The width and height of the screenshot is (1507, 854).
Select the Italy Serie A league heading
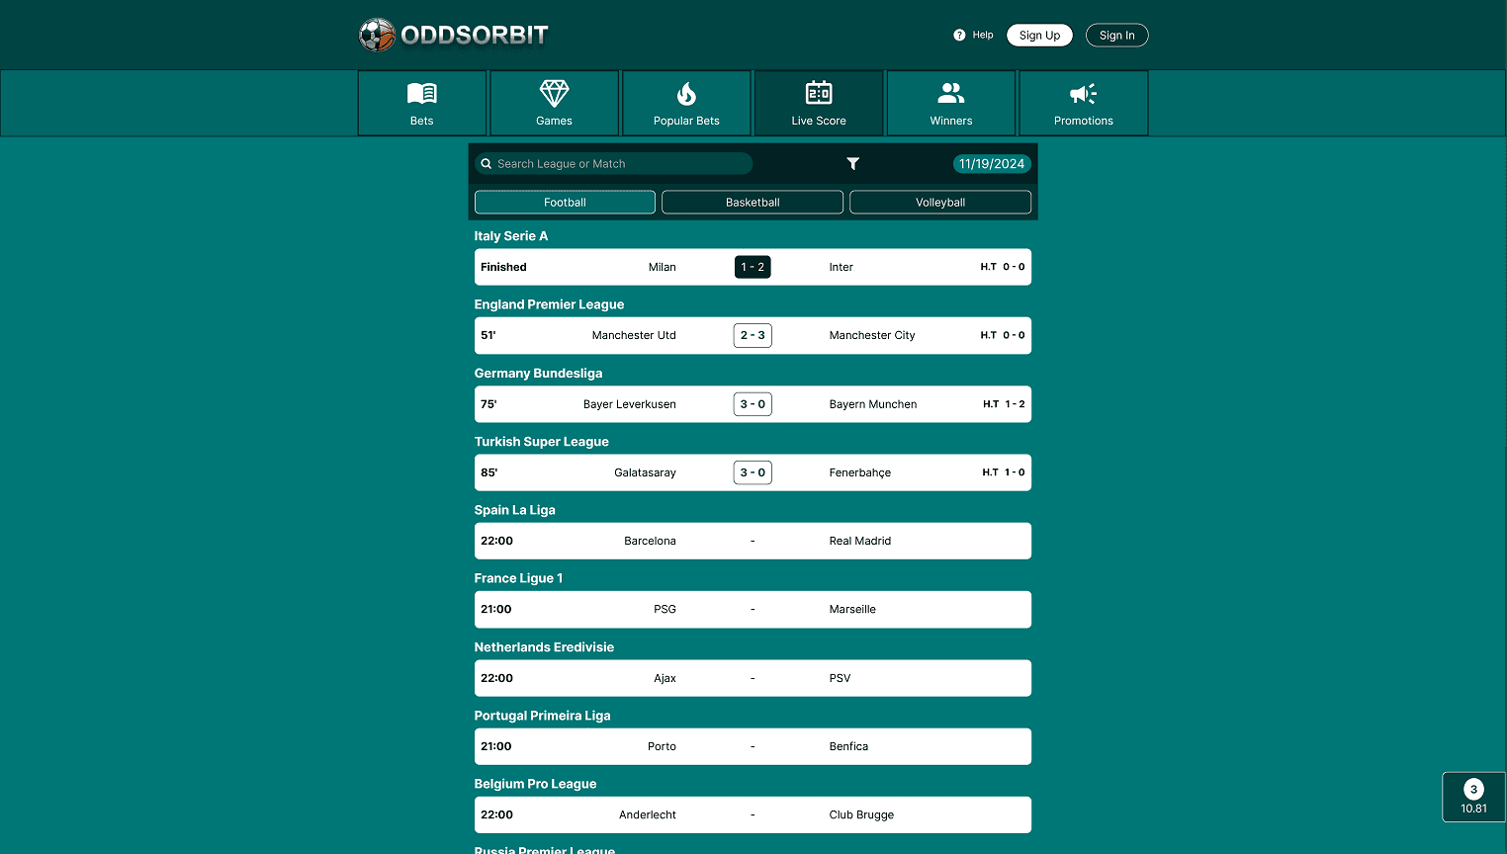point(510,236)
